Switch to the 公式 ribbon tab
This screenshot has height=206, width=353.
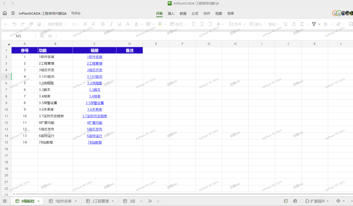(x=195, y=13)
